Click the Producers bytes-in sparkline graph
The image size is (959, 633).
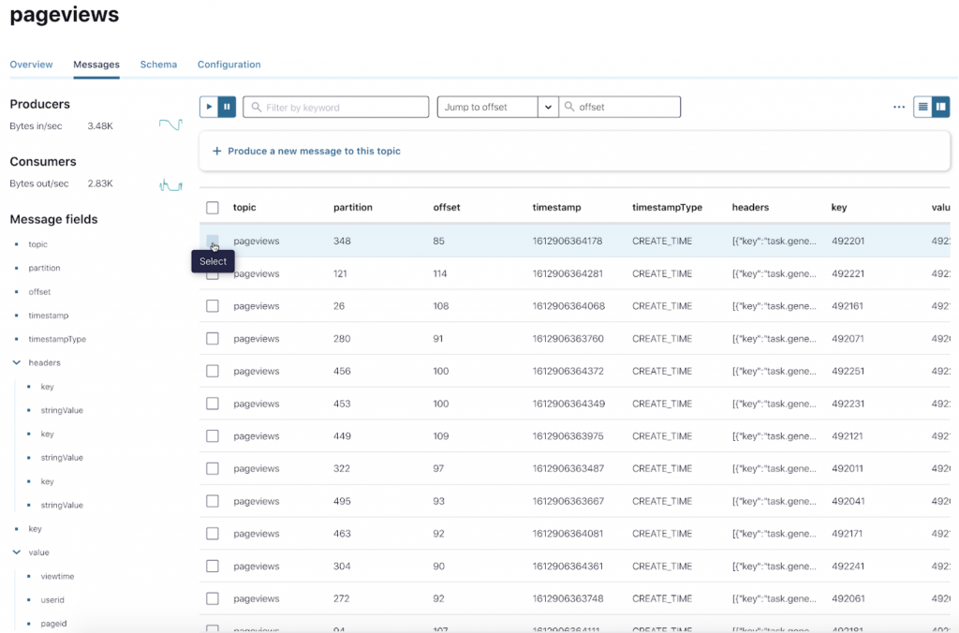coord(170,125)
